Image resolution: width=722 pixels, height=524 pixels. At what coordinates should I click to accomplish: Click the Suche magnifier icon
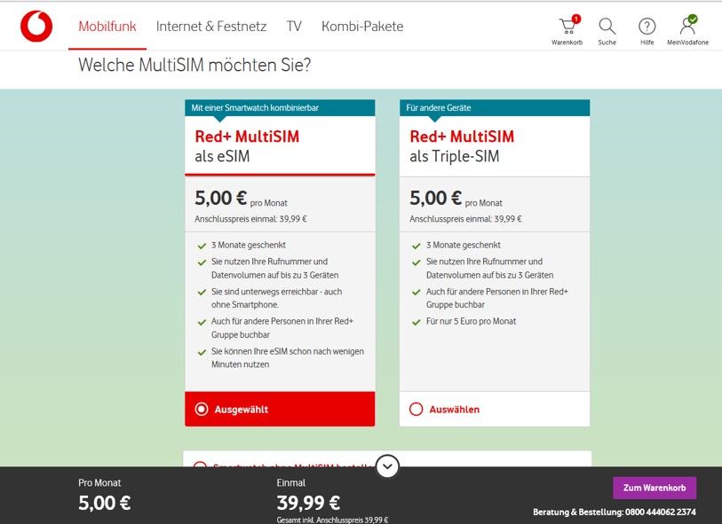[607, 27]
